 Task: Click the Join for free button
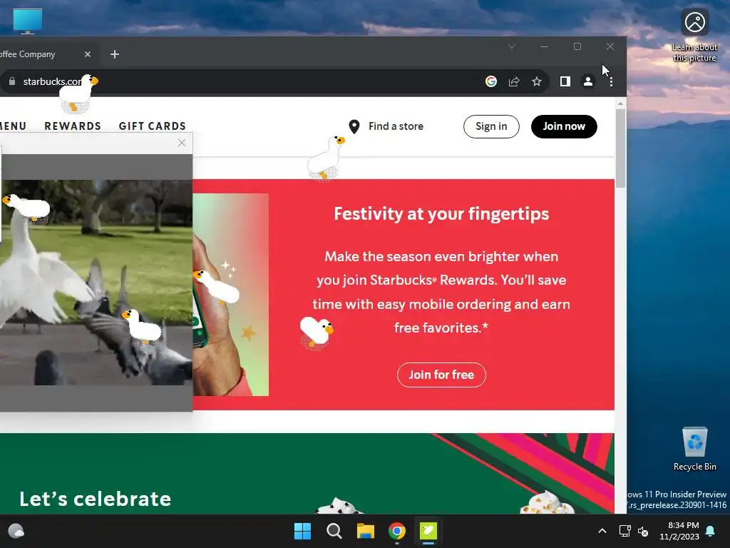pos(441,375)
